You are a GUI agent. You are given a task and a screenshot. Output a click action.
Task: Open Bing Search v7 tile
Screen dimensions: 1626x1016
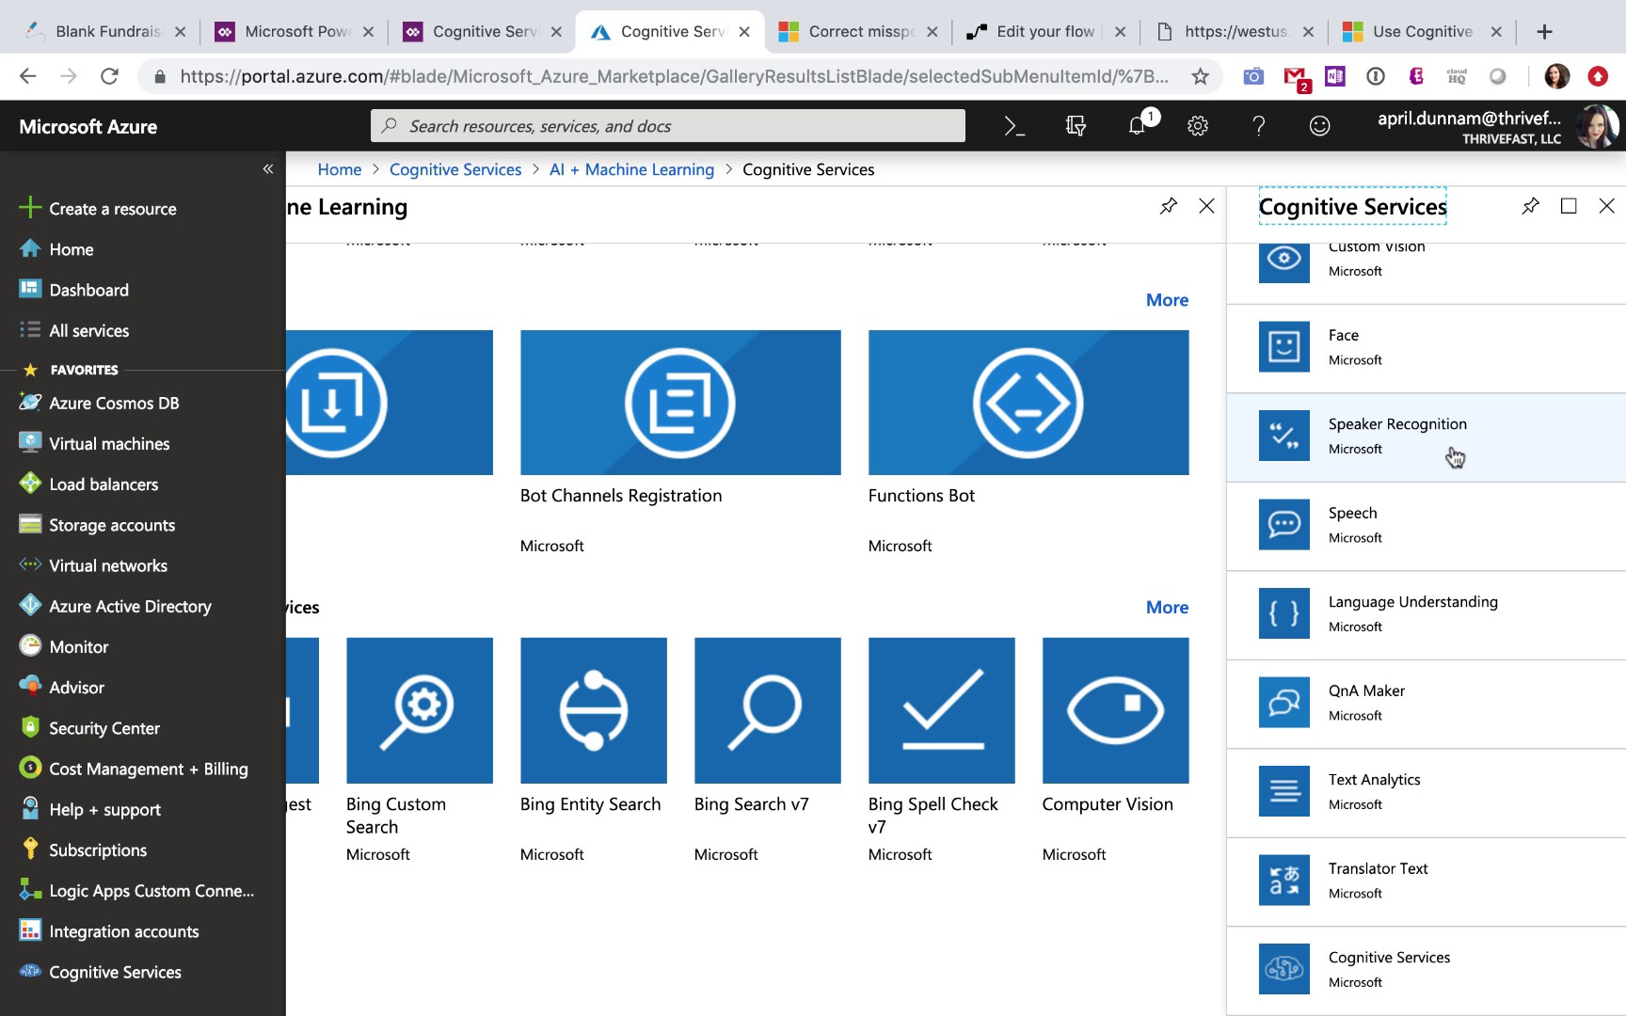768,750
